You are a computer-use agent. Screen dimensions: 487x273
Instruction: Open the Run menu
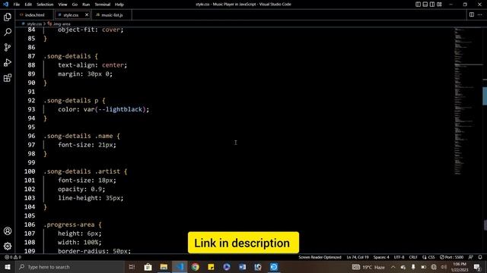(x=86, y=5)
